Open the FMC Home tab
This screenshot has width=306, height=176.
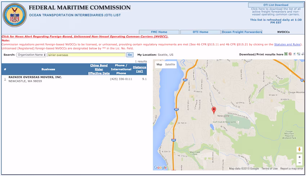coord(159,32)
